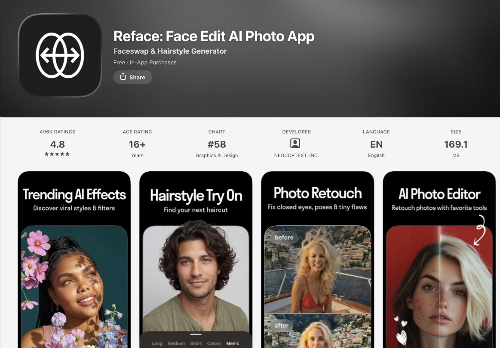Open the #58 chart ranking
The image size is (500, 348).
217,144
